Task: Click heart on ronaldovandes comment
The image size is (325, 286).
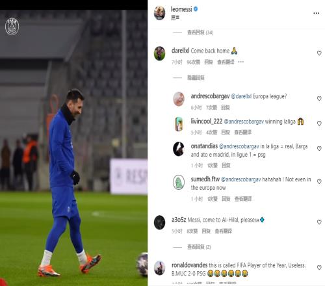Action: [319, 267]
